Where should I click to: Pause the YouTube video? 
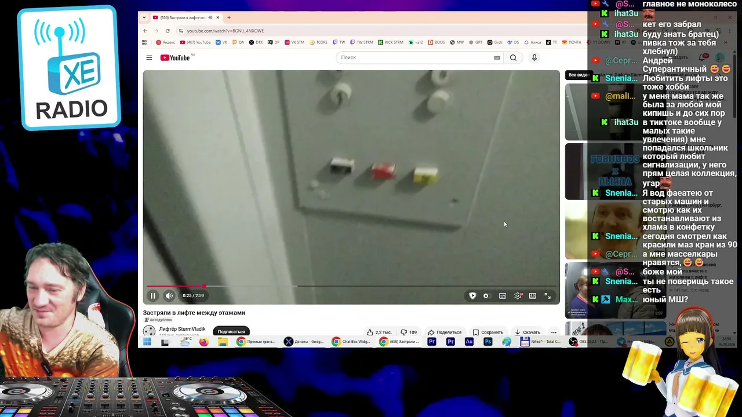click(153, 296)
